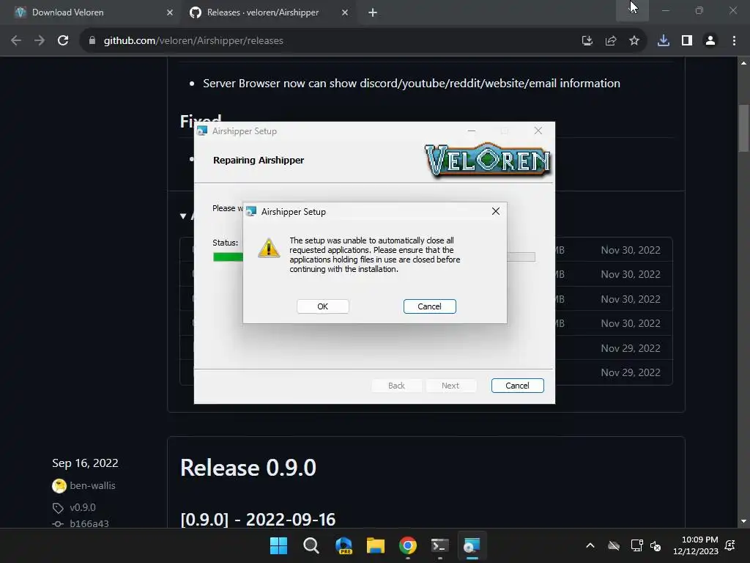Open commit b166a43 link
Screen dimensions: 750x563
coord(89,523)
